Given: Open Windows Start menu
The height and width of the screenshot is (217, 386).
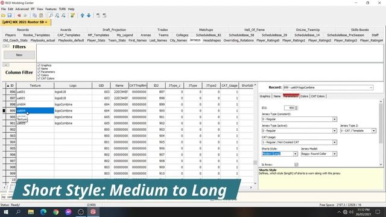Looking at the screenshot, I should (5, 212).
